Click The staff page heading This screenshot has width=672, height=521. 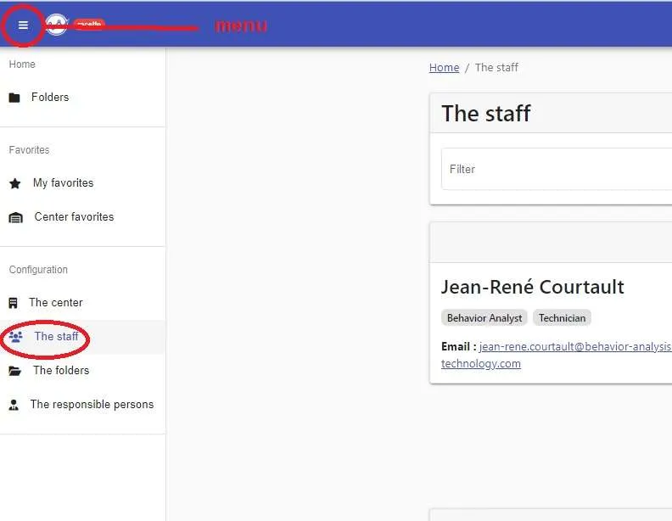[x=486, y=114]
